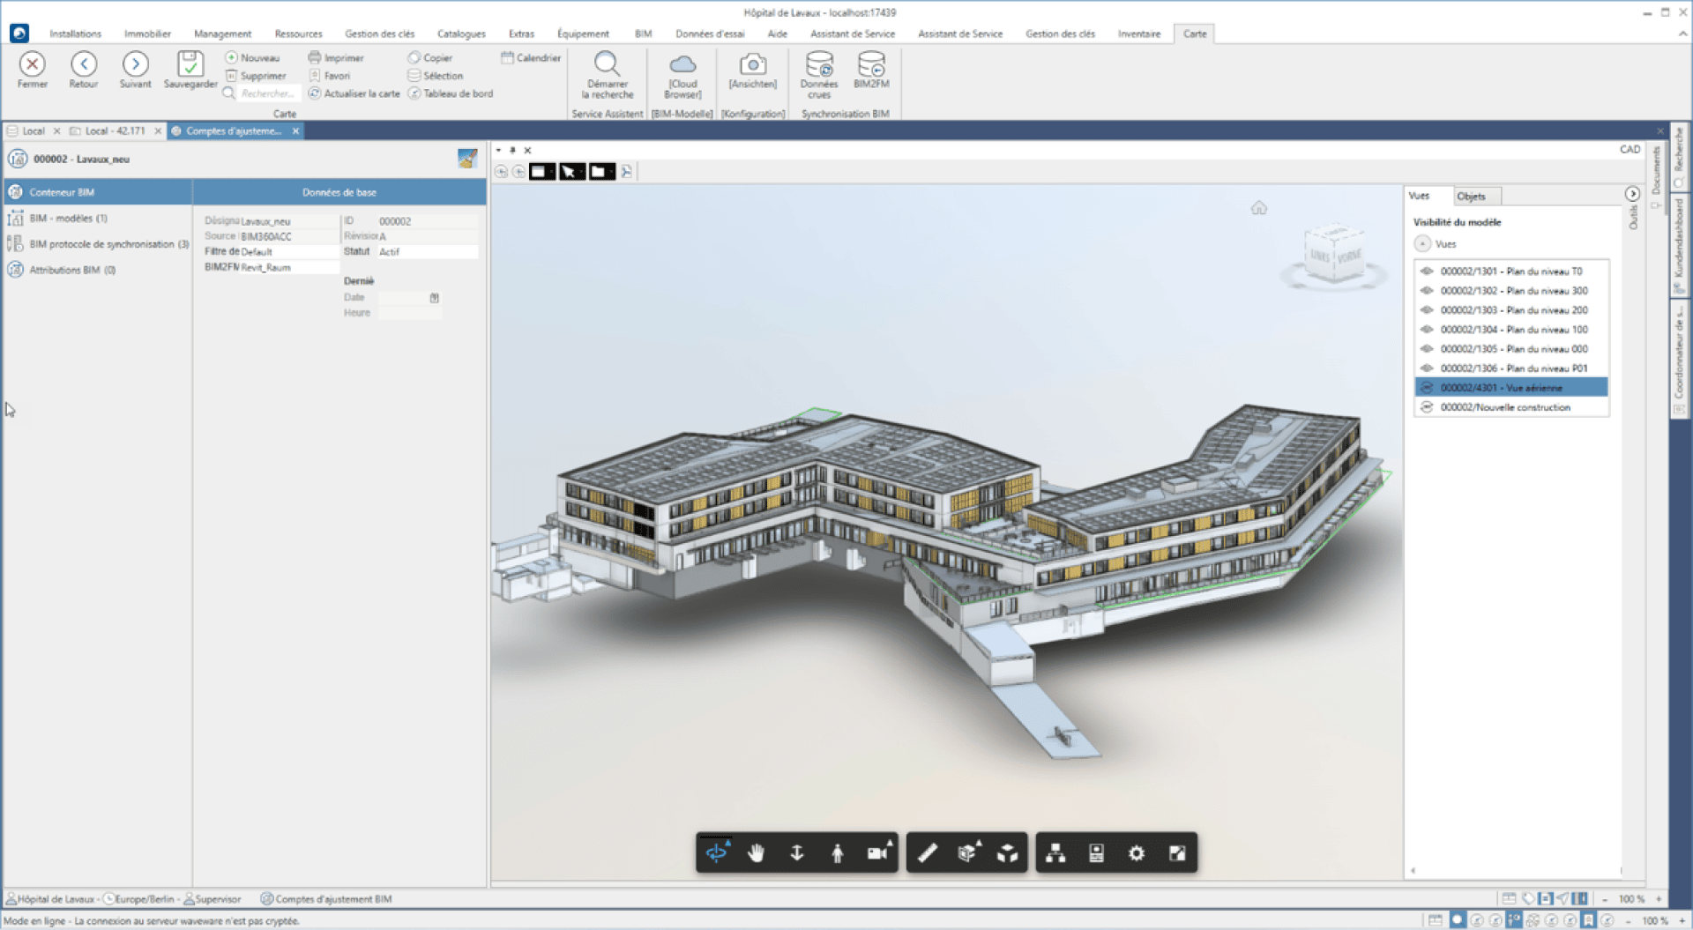The height and width of the screenshot is (930, 1693).
Task: Click the tag icon in status bar
Action: pyautogui.click(x=1528, y=899)
